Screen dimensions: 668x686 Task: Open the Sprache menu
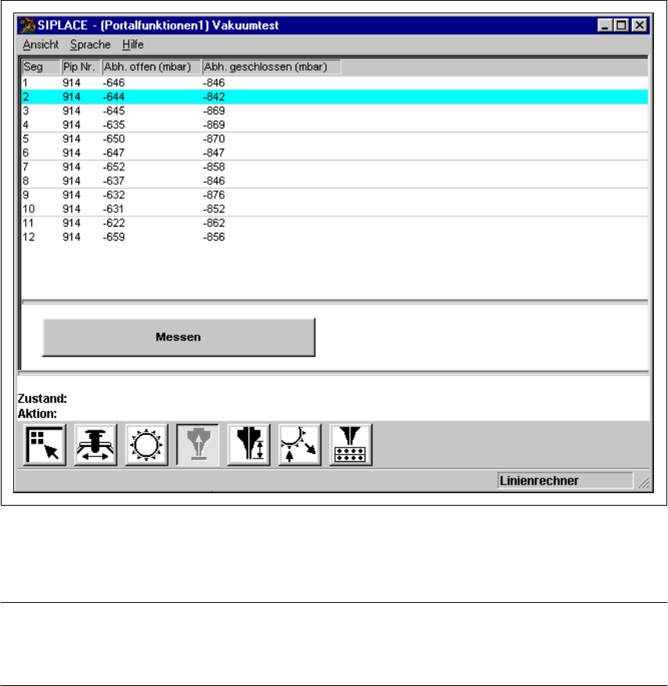(x=90, y=45)
